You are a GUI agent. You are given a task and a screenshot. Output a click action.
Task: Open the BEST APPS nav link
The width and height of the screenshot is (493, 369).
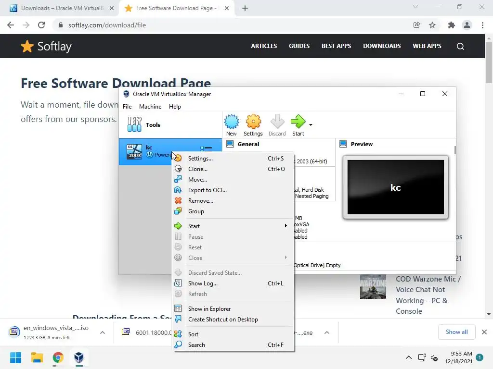click(x=336, y=46)
